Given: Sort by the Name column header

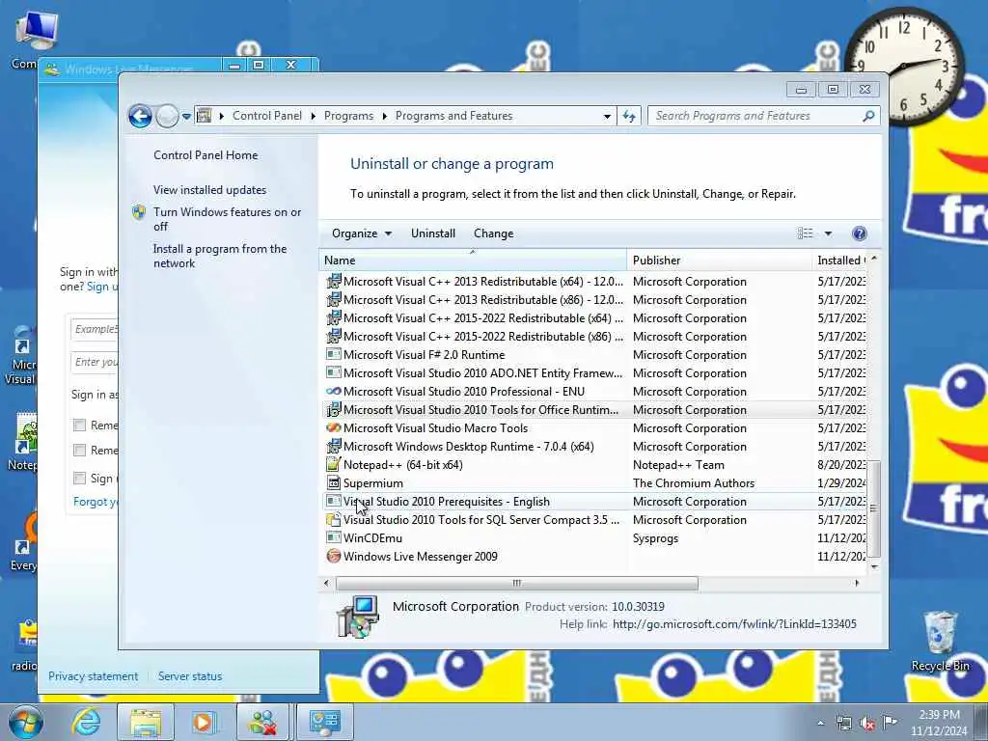Looking at the screenshot, I should click(x=473, y=261).
